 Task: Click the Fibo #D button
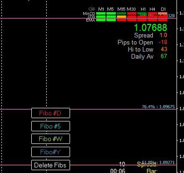[50, 113]
